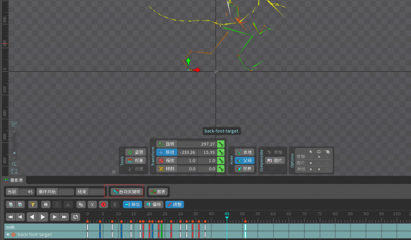Switch the axes to 本地 Local
Viewport: 411px width, 240px height.
pyautogui.click(x=244, y=152)
